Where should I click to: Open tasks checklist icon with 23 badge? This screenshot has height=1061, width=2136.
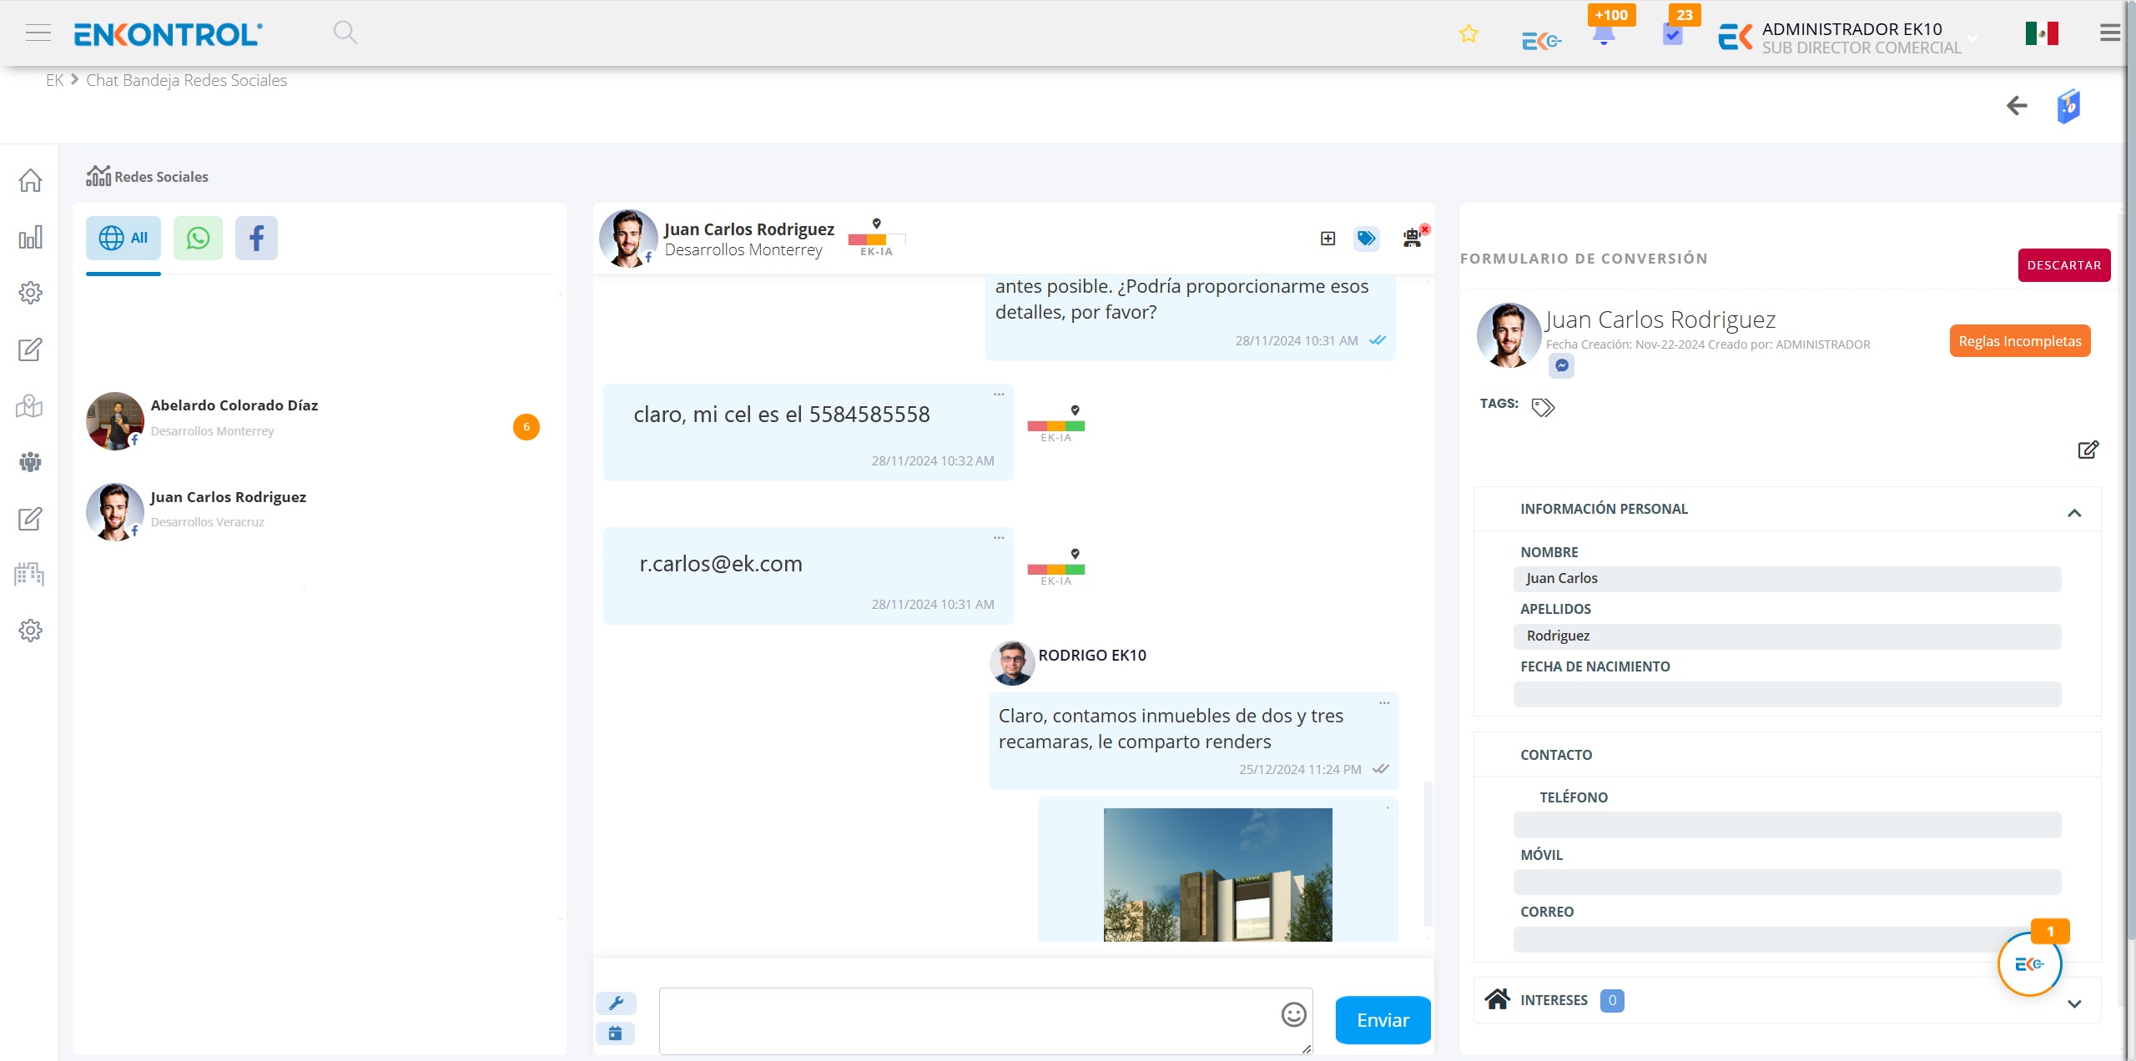pos(1672,35)
